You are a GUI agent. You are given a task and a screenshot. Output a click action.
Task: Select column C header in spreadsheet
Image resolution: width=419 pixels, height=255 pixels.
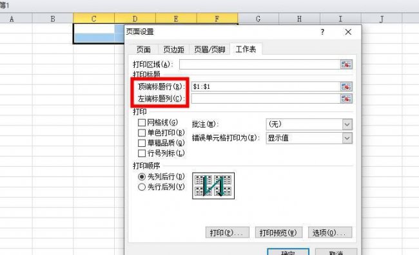[94, 19]
